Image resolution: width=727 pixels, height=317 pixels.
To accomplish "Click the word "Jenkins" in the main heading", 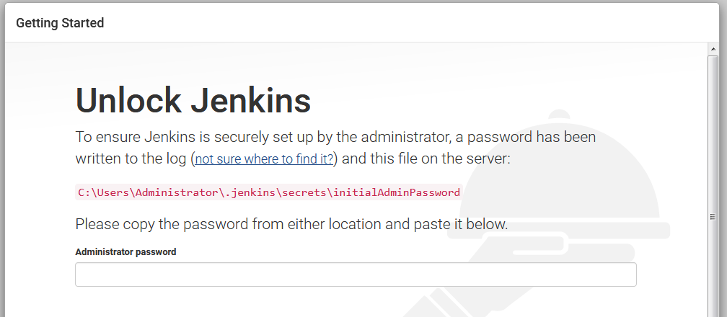I will pyautogui.click(x=251, y=100).
